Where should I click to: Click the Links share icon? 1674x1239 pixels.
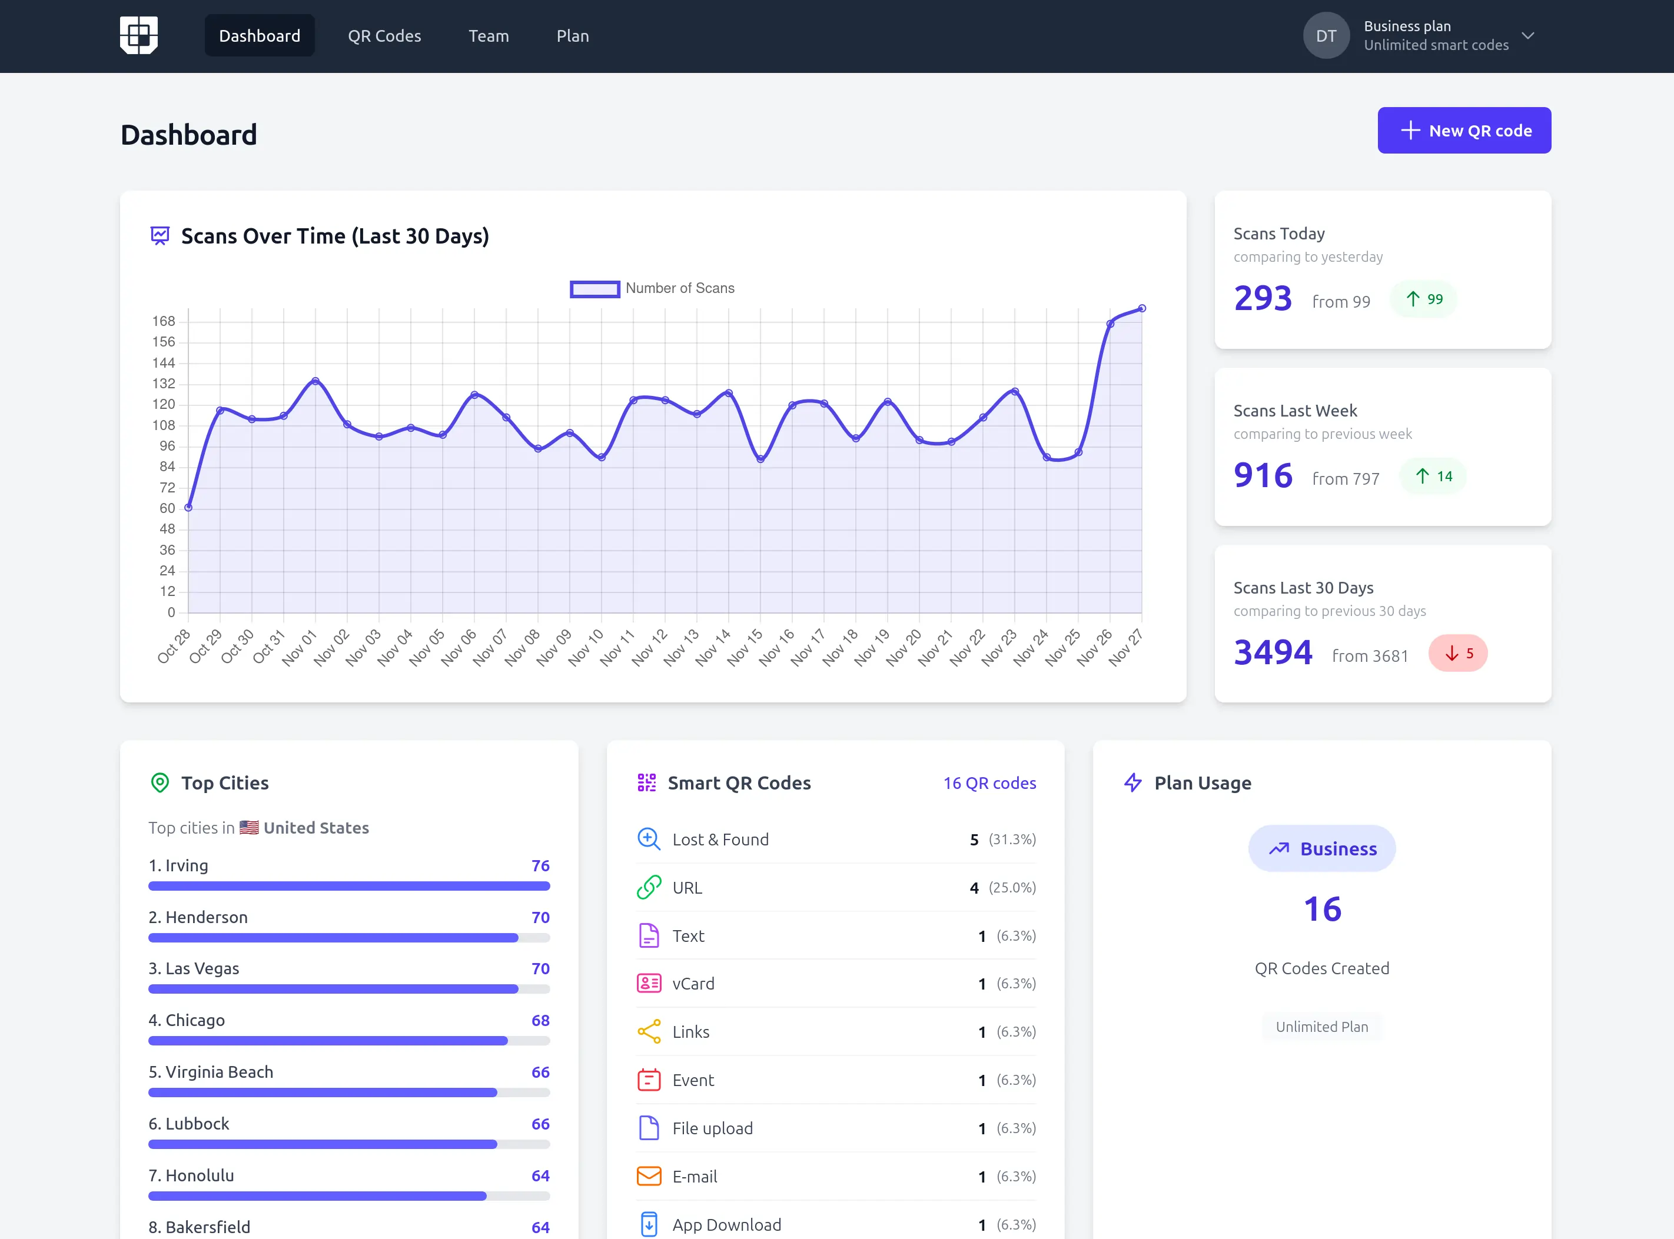click(x=648, y=1031)
